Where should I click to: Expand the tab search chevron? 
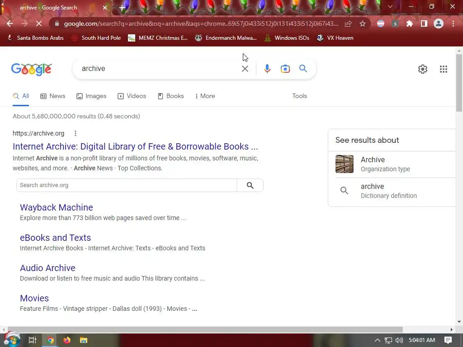[390, 6]
